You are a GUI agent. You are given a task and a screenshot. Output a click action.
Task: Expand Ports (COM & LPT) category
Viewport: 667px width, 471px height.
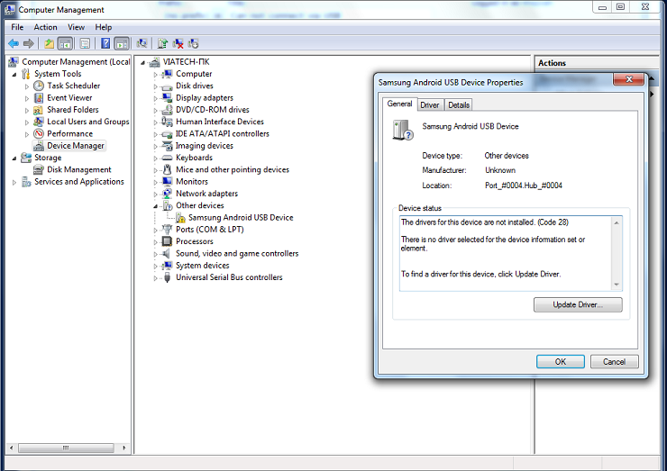155,230
